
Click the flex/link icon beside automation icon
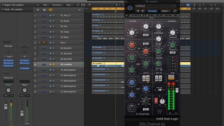click(83, 5)
